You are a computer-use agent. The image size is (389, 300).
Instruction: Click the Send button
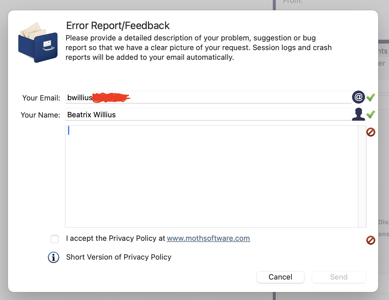coord(339,277)
